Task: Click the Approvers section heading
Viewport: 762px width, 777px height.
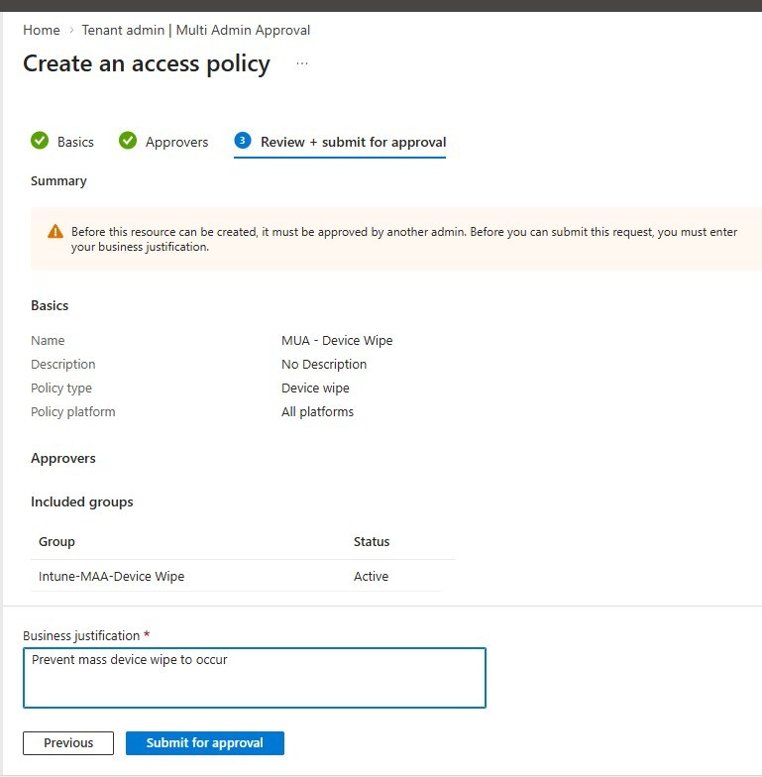Action: 63,458
